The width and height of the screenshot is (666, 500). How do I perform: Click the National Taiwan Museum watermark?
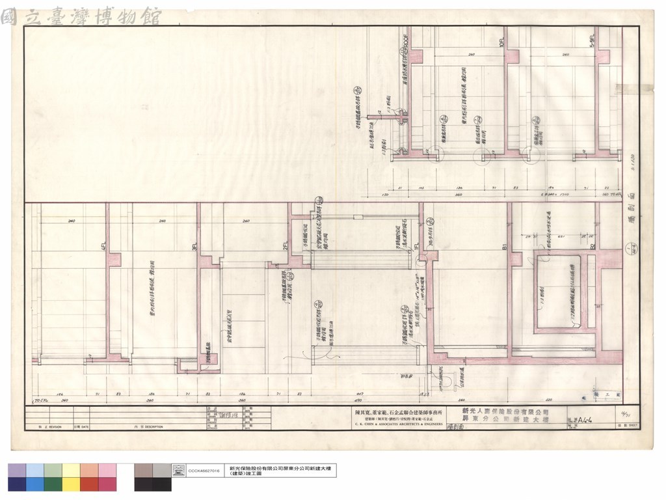coord(81,18)
